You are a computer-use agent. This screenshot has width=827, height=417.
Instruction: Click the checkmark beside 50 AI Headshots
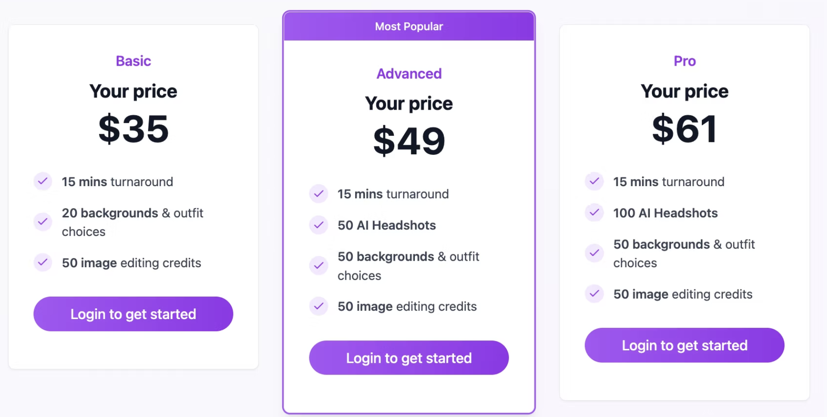click(x=318, y=225)
